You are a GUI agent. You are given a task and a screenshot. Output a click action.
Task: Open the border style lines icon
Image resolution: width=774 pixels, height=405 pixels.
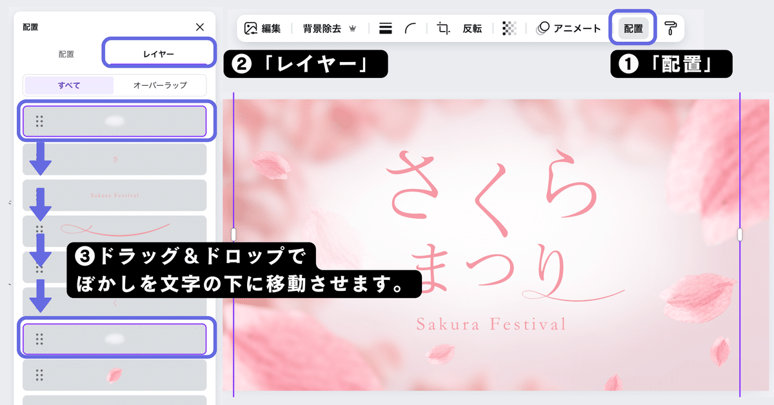pos(386,28)
